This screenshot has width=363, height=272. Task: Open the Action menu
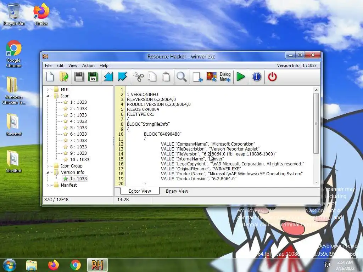[88, 66]
